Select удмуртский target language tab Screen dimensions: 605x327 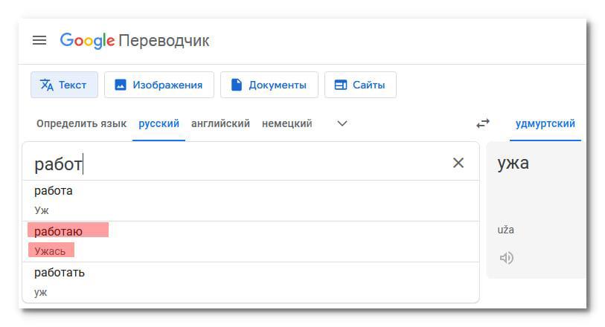pos(545,123)
